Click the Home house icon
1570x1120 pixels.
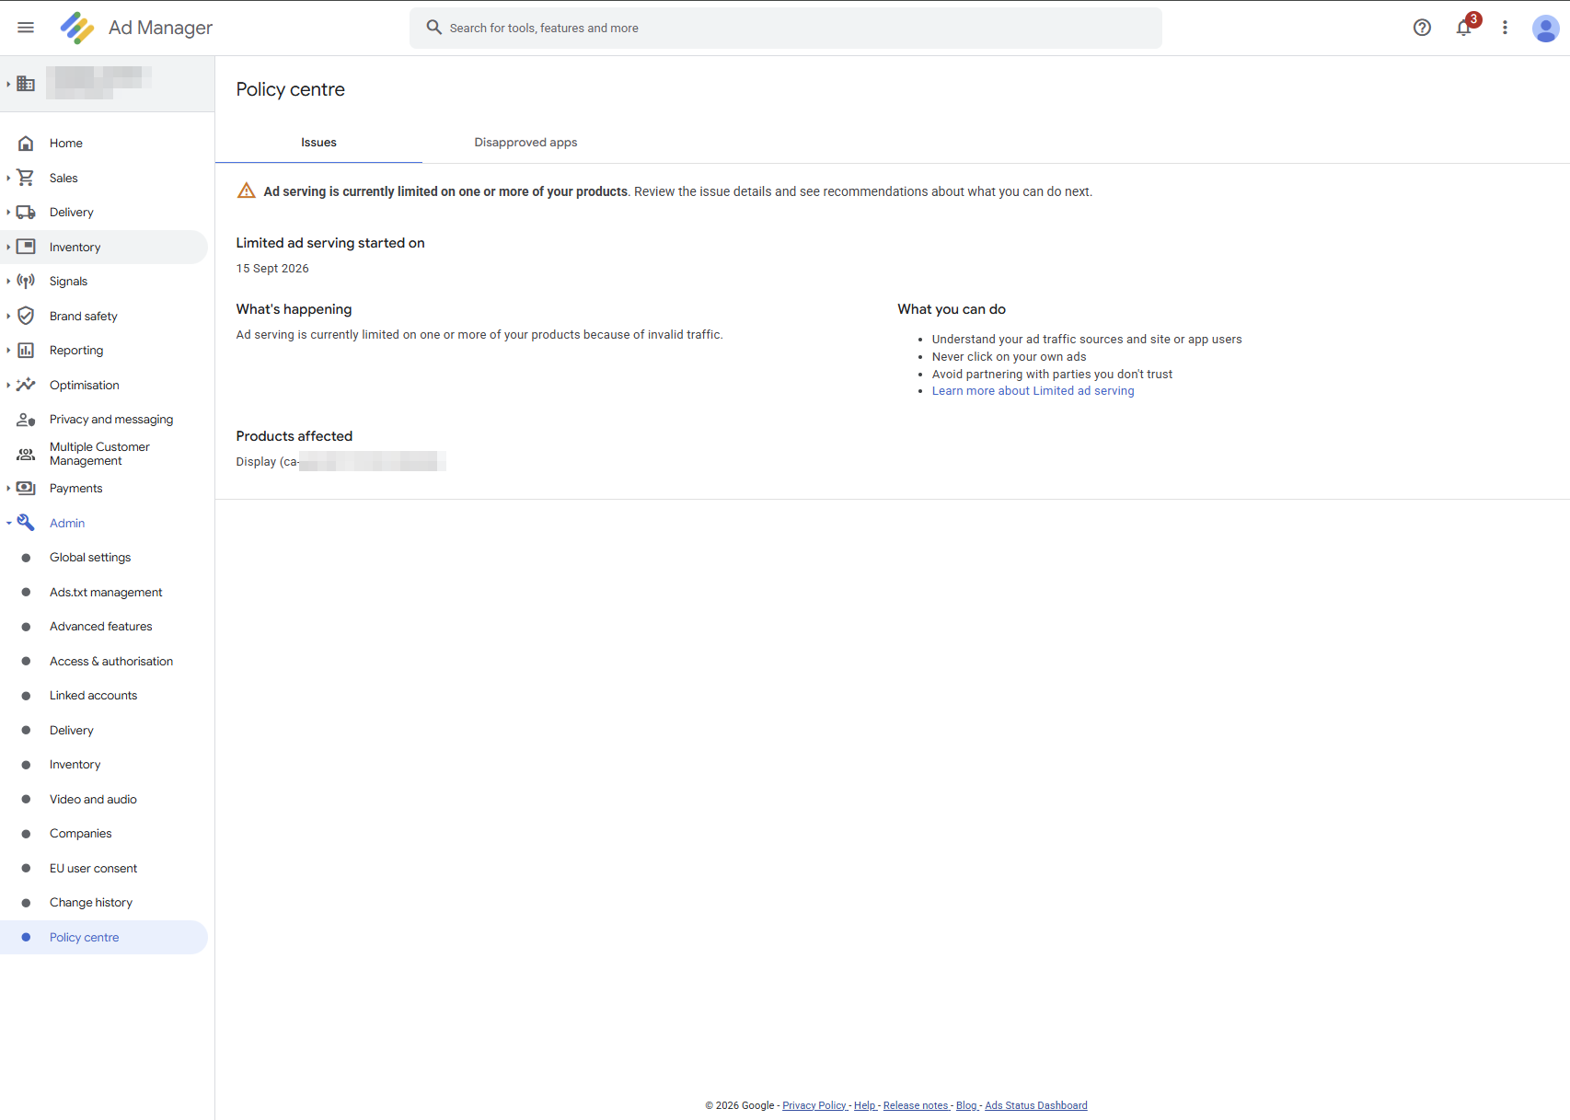(26, 143)
